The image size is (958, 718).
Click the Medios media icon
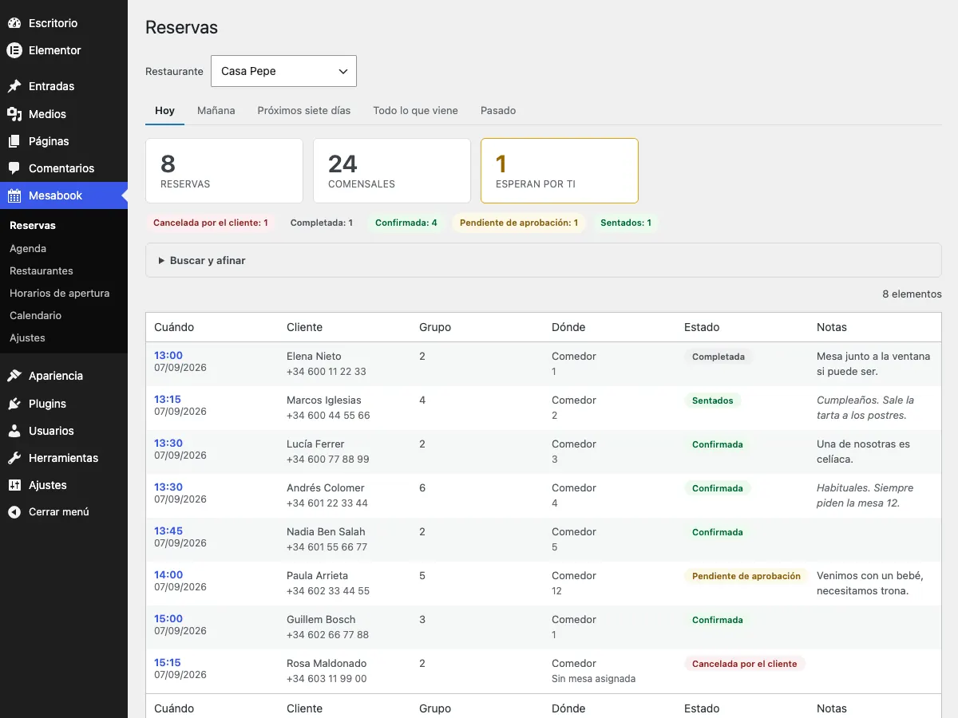tap(14, 114)
